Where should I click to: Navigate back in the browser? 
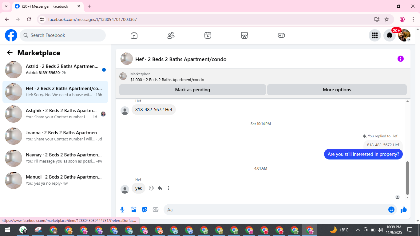point(7,19)
